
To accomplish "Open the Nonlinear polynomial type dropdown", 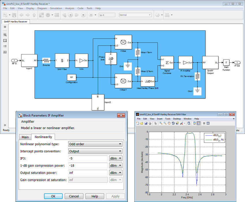I will tap(95, 144).
